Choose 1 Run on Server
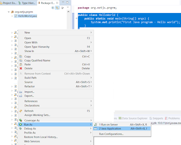The width and height of the screenshot is (181, 145). (122, 125)
